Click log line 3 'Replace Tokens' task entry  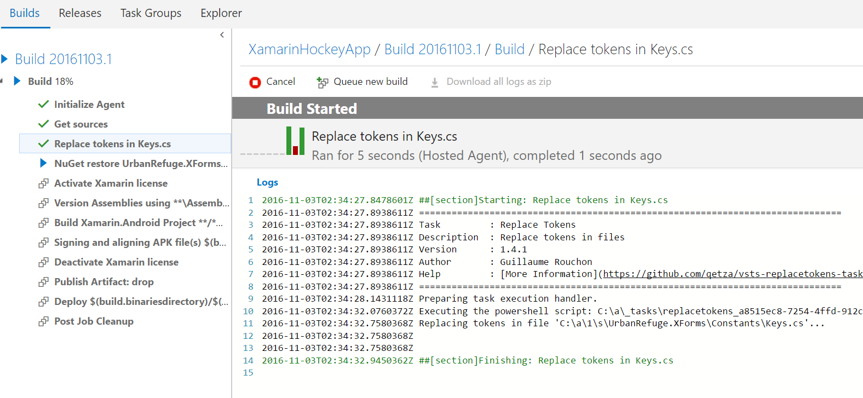418,225
